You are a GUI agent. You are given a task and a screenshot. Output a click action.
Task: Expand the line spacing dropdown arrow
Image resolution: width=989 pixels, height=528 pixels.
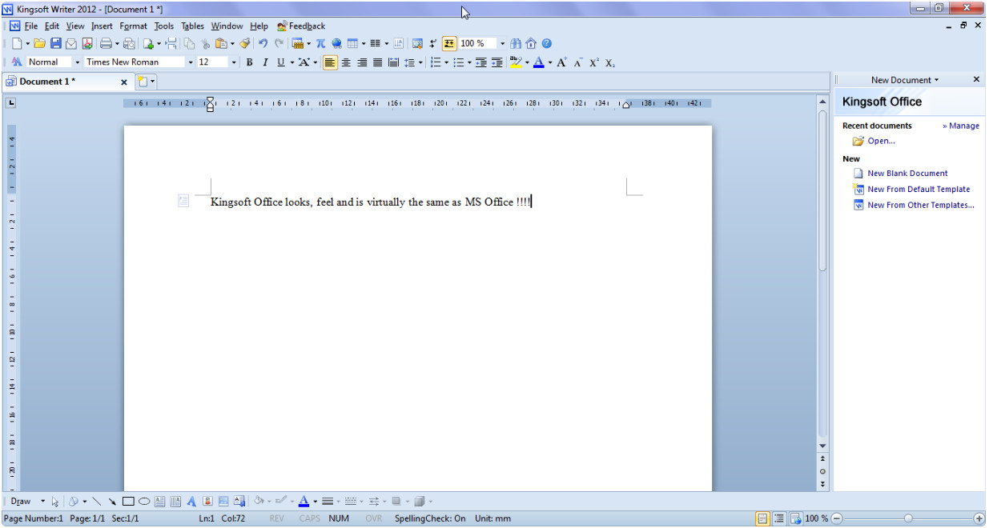420,62
